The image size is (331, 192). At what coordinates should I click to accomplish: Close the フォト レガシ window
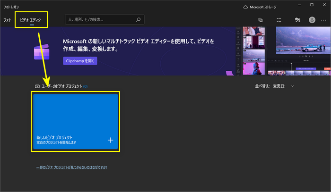pos(324,5)
